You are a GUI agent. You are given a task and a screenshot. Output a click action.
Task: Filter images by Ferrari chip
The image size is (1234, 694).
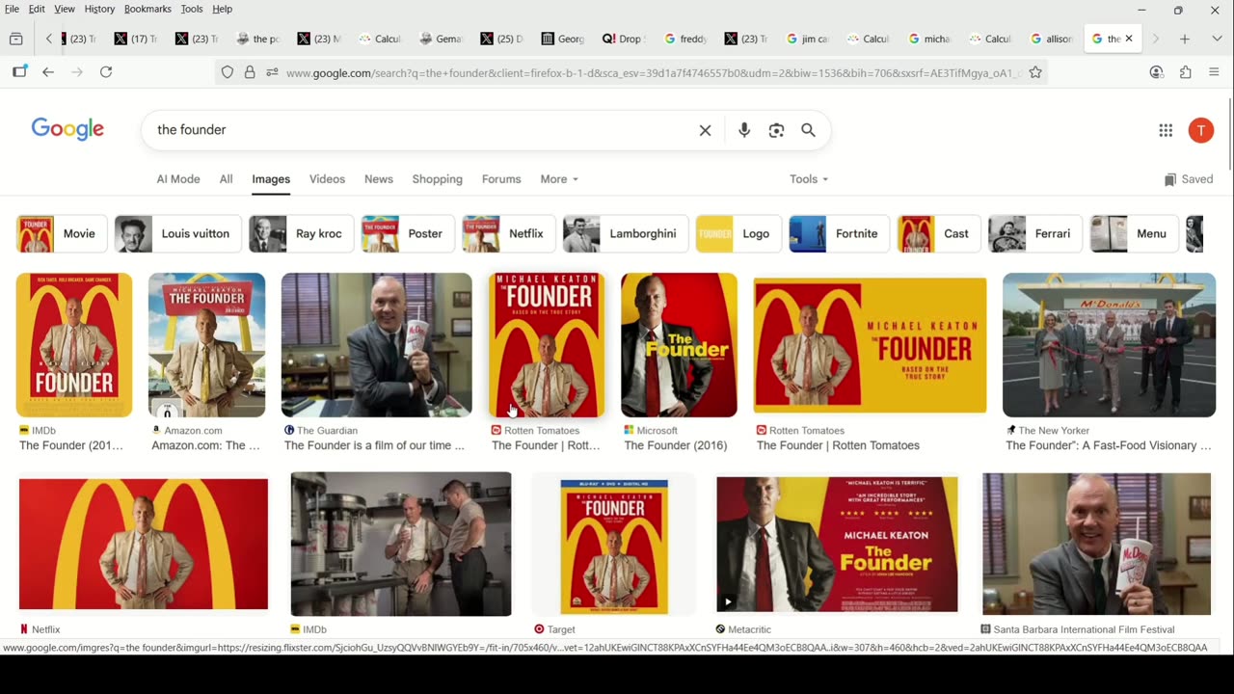[1035, 234]
